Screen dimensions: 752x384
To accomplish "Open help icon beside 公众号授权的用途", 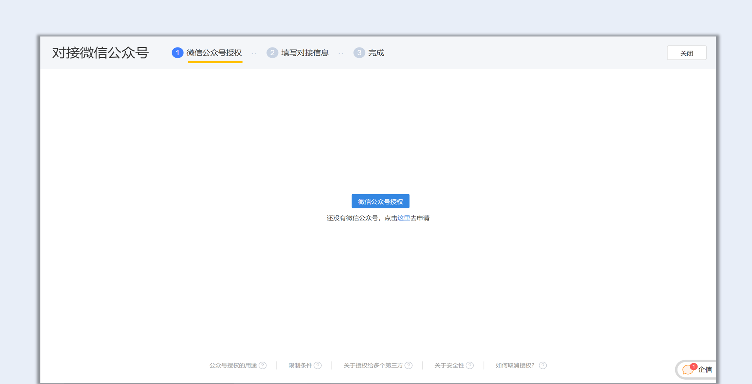I will tap(263, 365).
